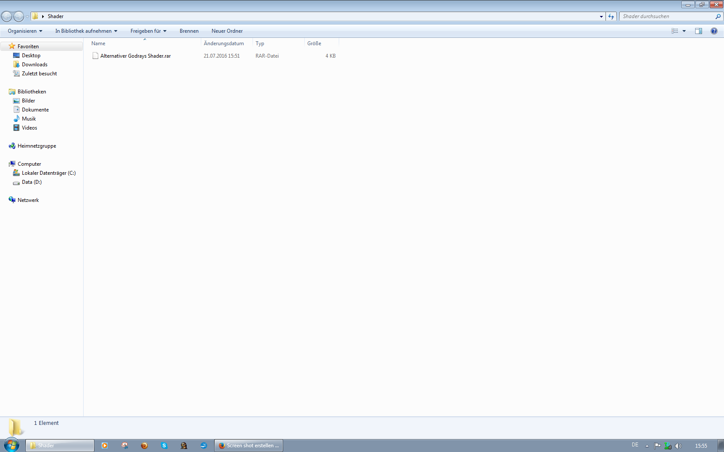Click the help question mark icon
The image size is (724, 452).
714,31
